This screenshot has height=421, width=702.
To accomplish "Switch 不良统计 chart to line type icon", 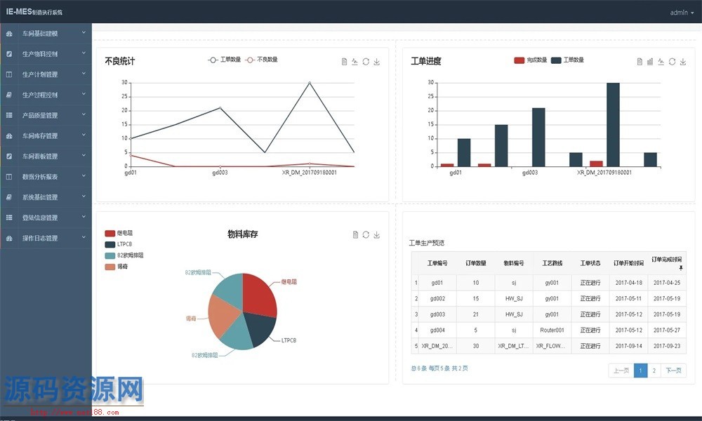I will pos(355,62).
